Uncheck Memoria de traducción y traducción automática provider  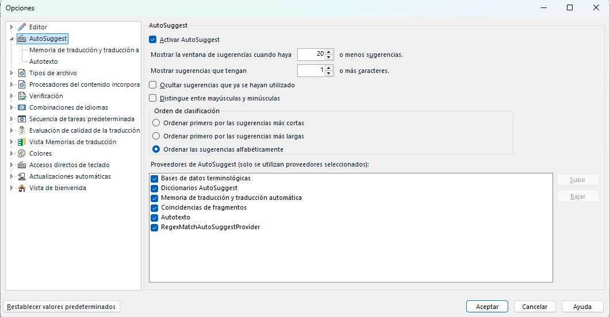click(x=155, y=198)
